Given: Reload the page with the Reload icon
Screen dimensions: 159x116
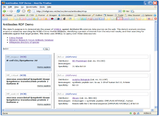Looking at the screenshot, I should coord(18,11).
